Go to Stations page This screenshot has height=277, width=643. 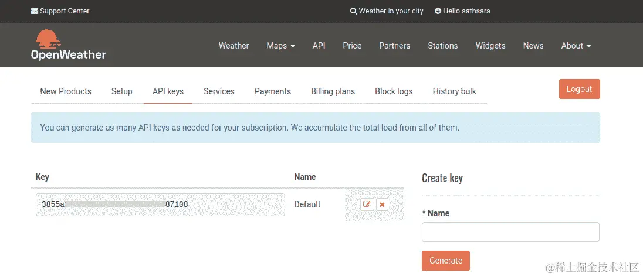click(443, 46)
